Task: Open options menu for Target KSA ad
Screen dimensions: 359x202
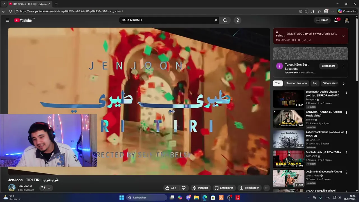Action: pos(343,66)
